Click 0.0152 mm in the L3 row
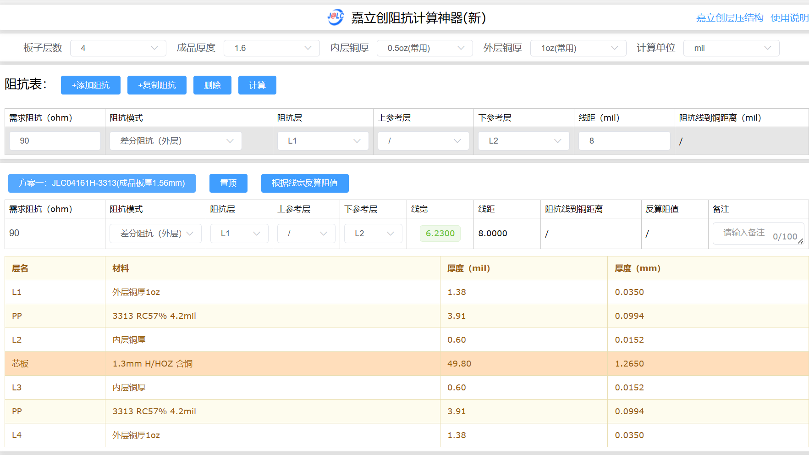This screenshot has width=809, height=456. 629,388
